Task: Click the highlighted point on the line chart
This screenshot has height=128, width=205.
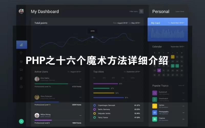Action: click(x=93, y=37)
